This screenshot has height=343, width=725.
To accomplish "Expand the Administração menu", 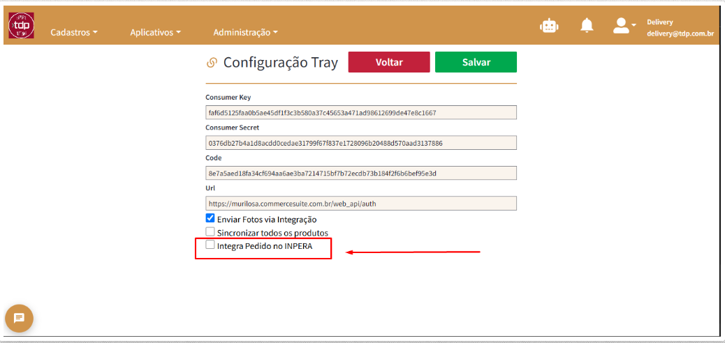I will pyautogui.click(x=246, y=32).
